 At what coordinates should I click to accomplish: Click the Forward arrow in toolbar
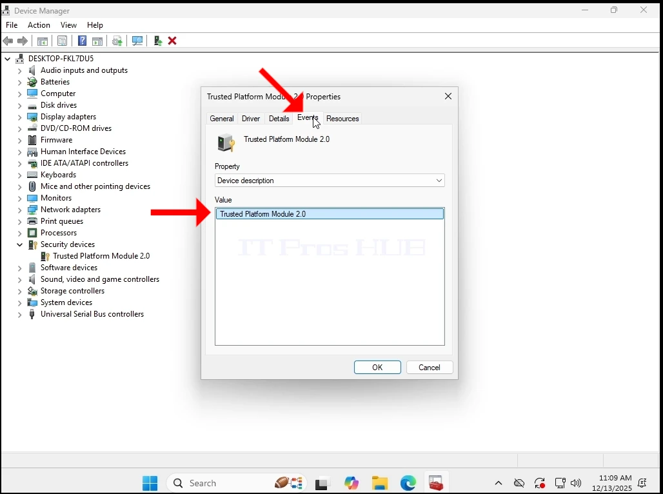pos(23,41)
